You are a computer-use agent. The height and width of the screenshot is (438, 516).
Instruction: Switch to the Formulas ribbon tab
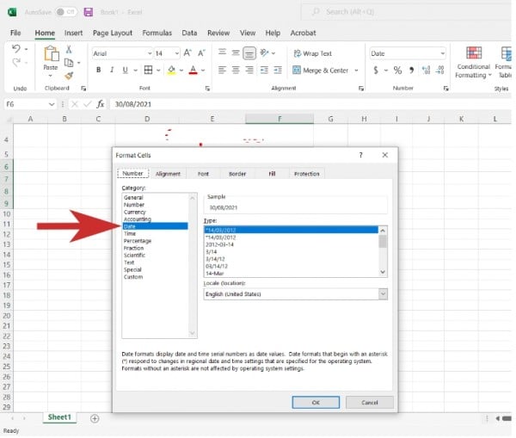click(157, 33)
